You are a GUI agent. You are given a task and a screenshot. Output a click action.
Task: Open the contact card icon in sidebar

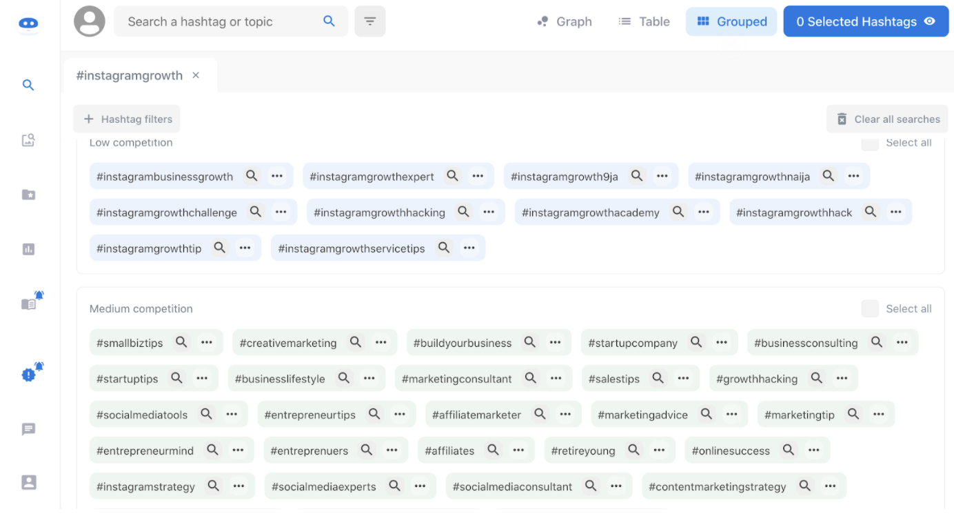28,482
